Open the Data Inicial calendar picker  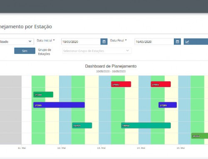click(104, 42)
